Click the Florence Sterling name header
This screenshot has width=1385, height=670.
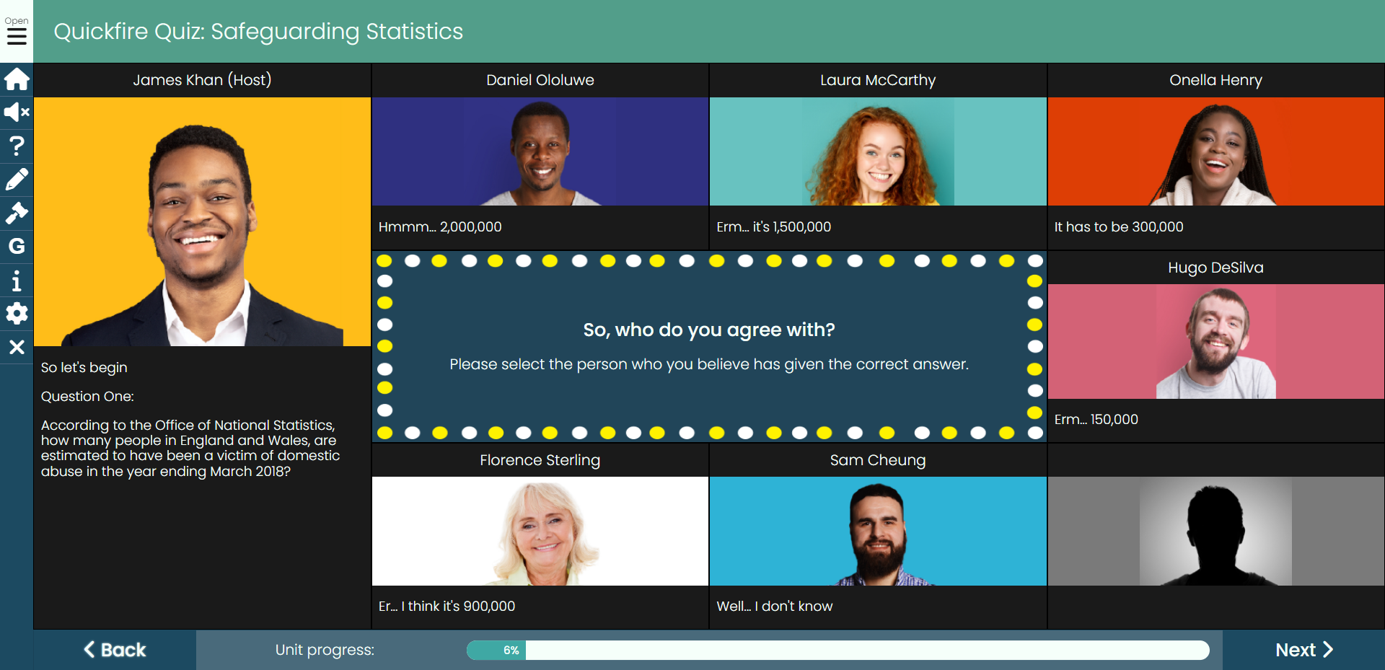coord(540,460)
